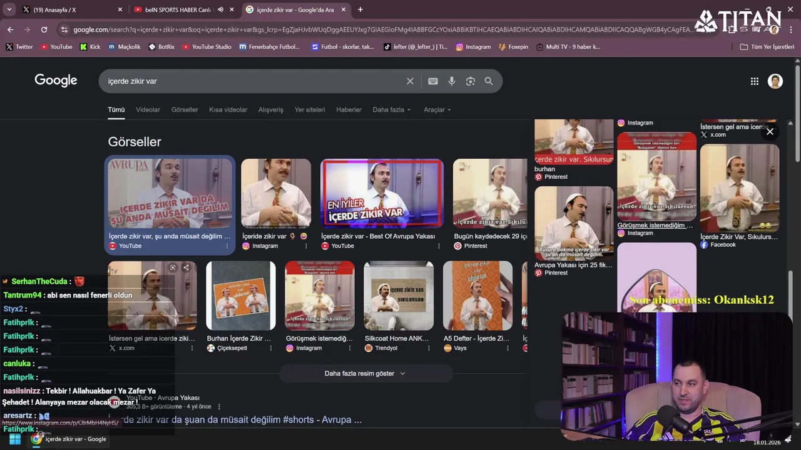Open the Google apps grid

click(x=755, y=81)
